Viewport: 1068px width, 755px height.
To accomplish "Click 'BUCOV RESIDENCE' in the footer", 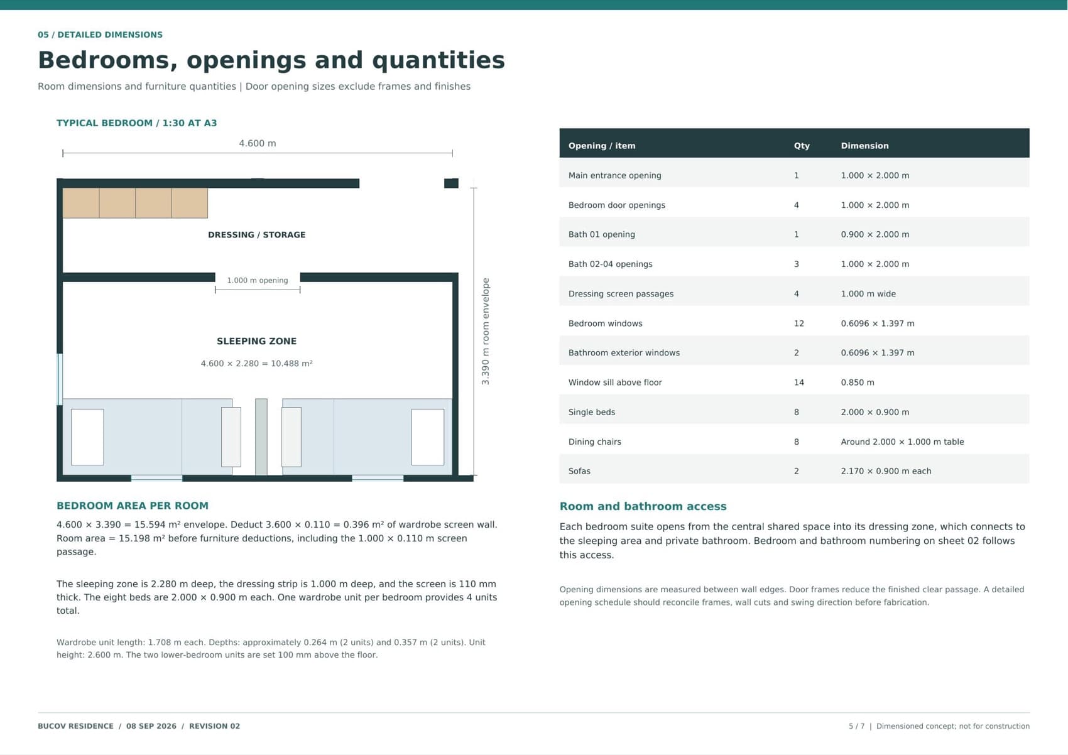I will [75, 726].
